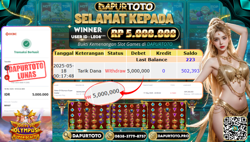
Task: Click the QR code image
Action: pyautogui.click(x=235, y=128)
